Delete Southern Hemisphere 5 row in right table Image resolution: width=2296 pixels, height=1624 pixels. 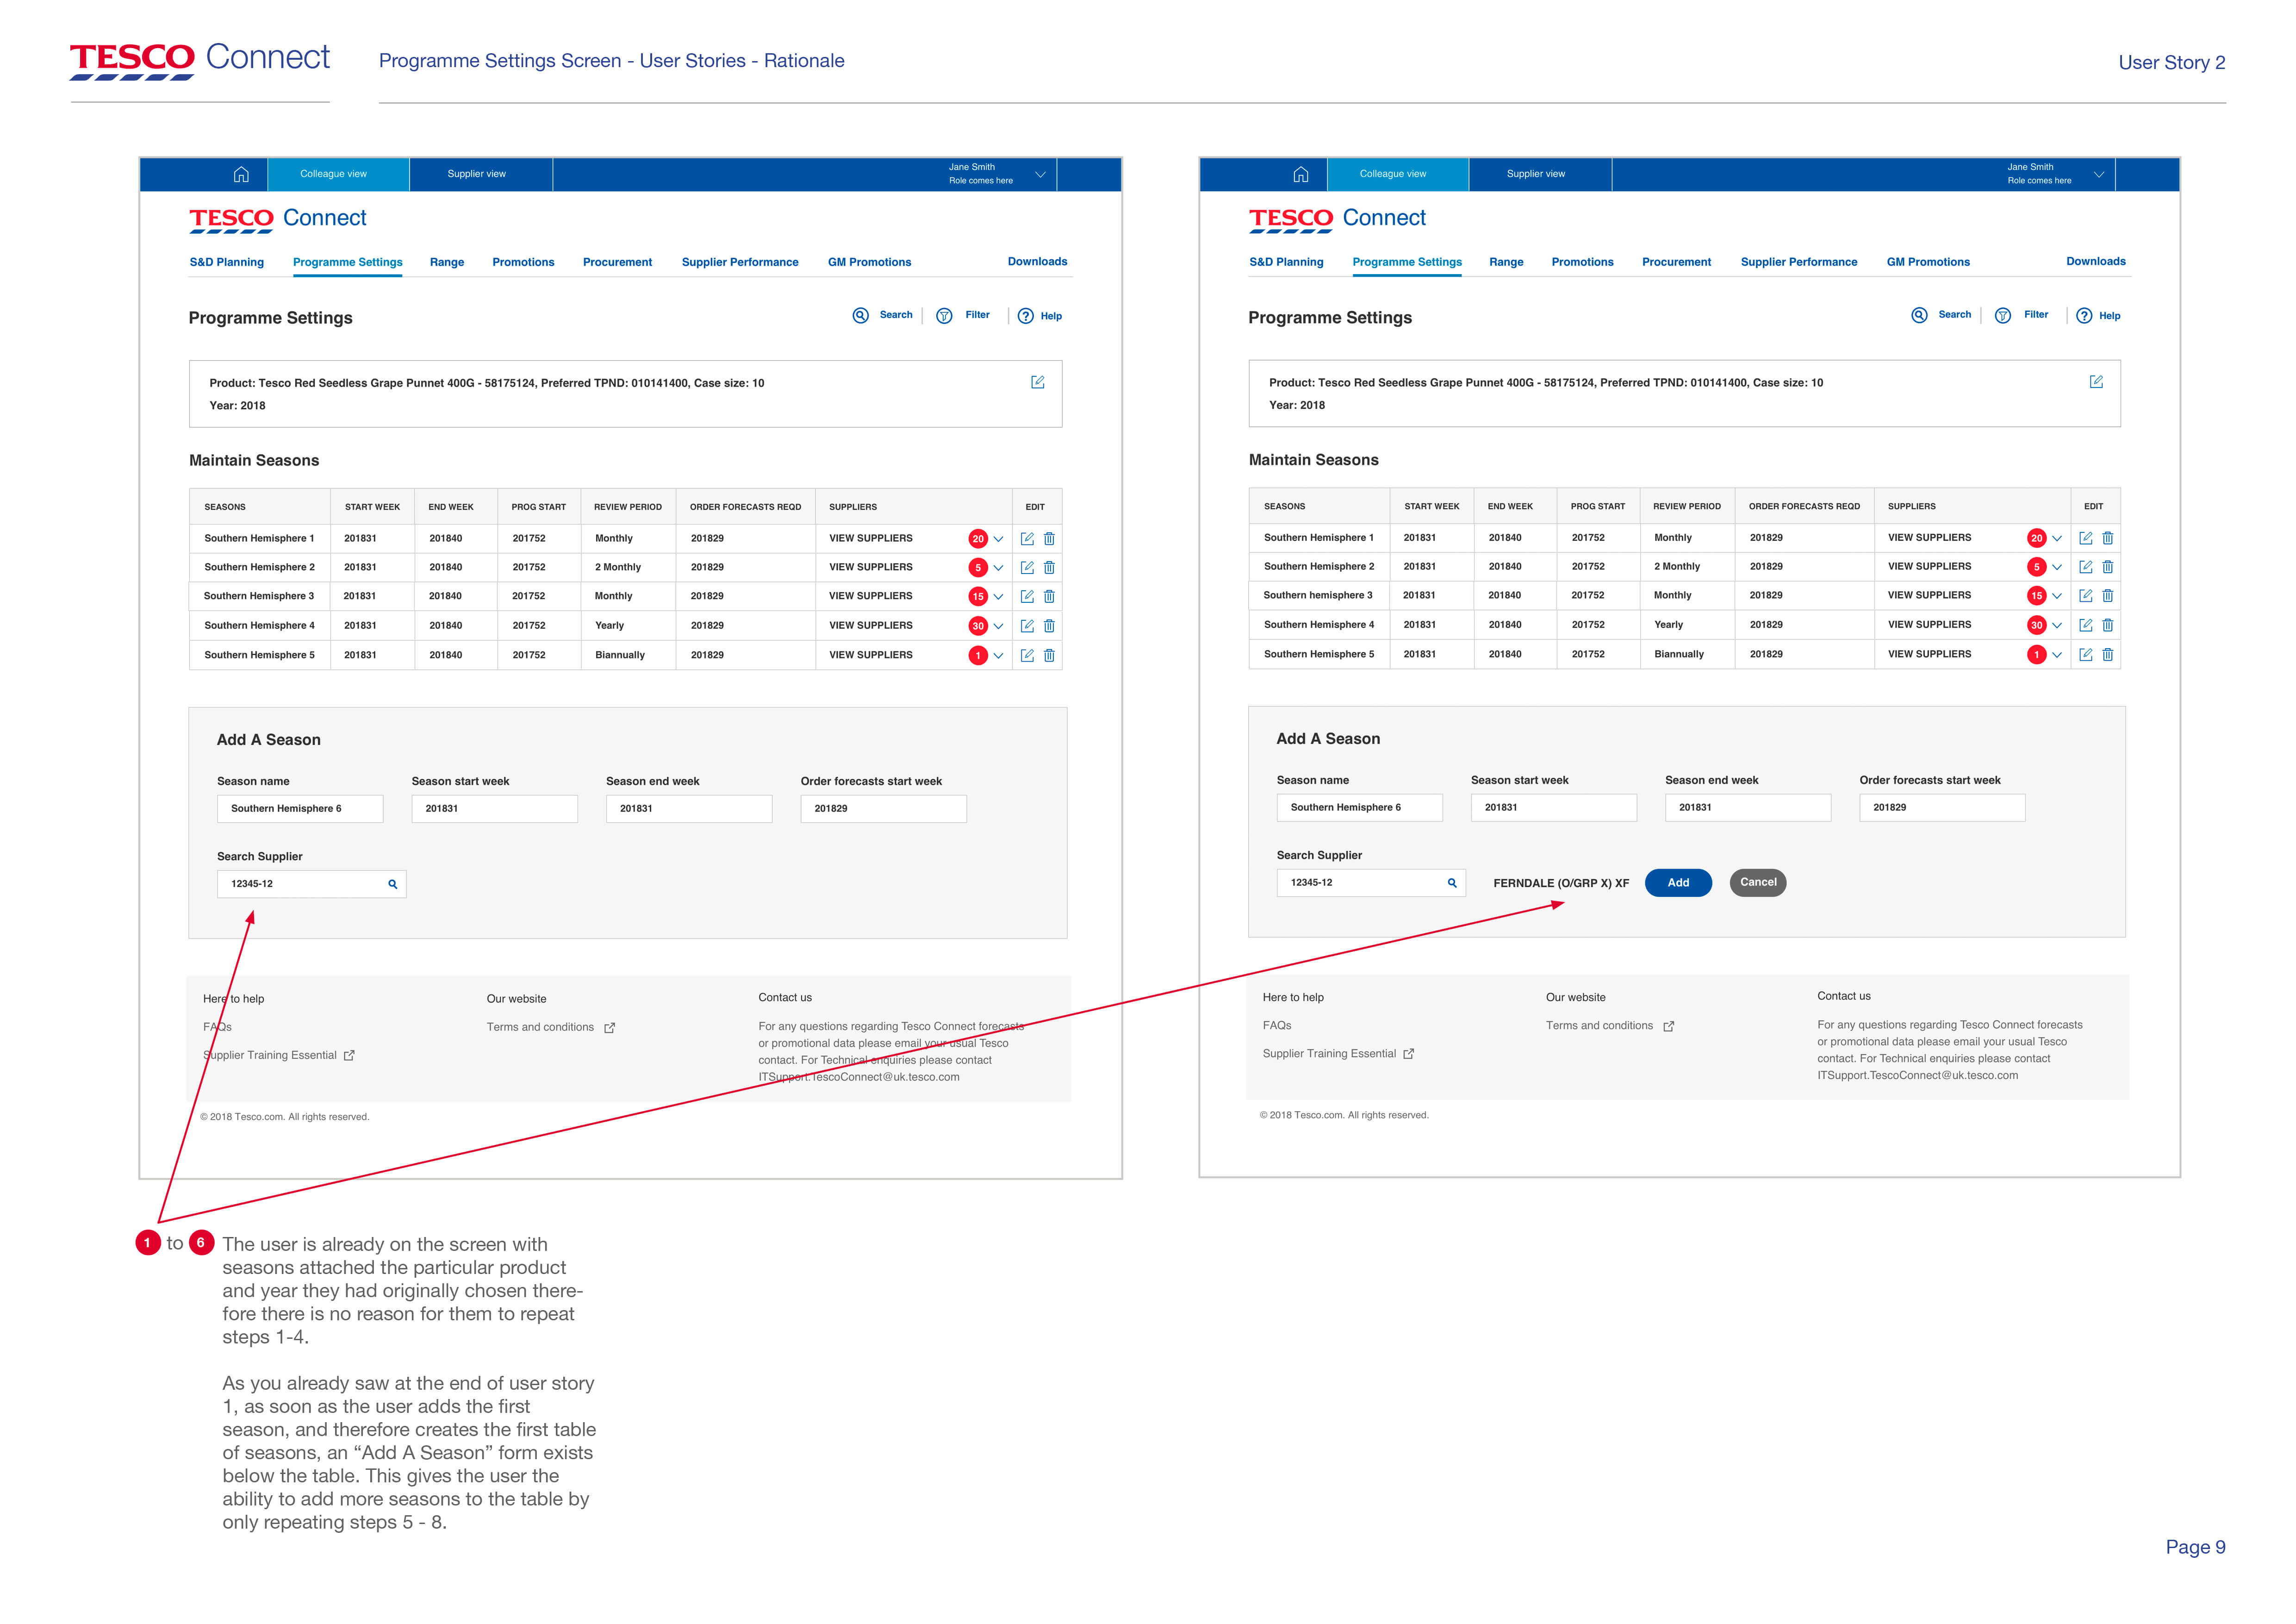pos(2108,654)
